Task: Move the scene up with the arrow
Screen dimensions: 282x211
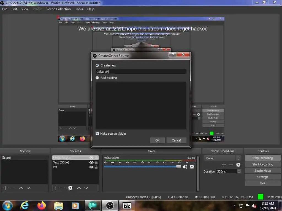Action: (x=21, y=188)
